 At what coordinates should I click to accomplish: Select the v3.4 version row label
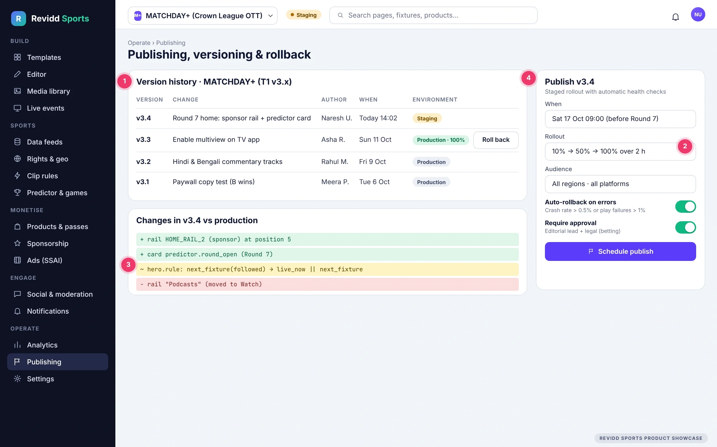point(143,118)
